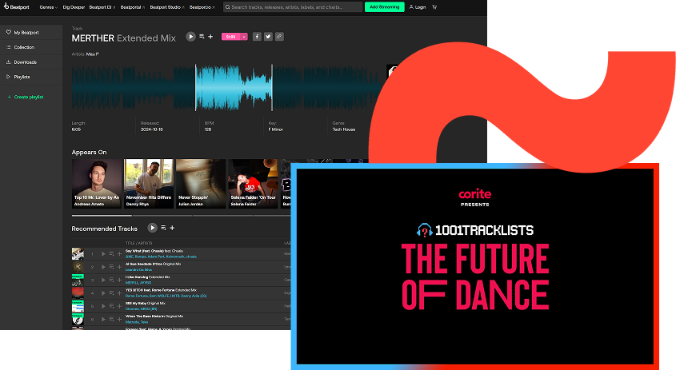
Task: Add MERTHER track to queue
Action: point(202,37)
